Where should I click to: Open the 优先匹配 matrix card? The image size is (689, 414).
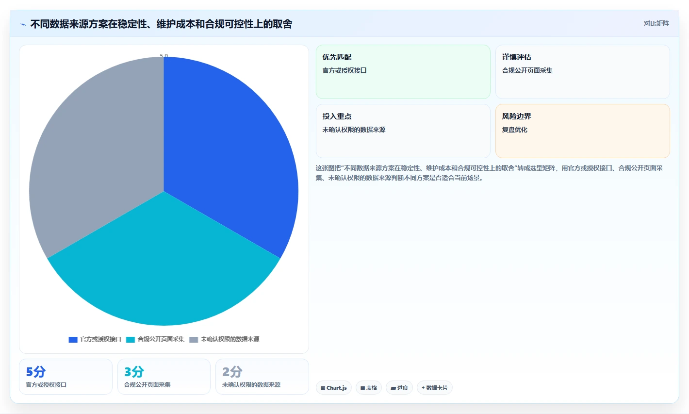point(403,72)
